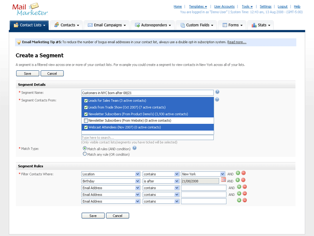Click help icon beside the contact lists box

217,100
